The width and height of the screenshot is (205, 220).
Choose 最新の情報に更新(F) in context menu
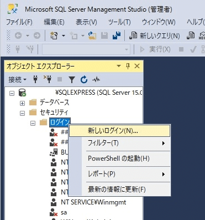pyautogui.click(x=119, y=190)
